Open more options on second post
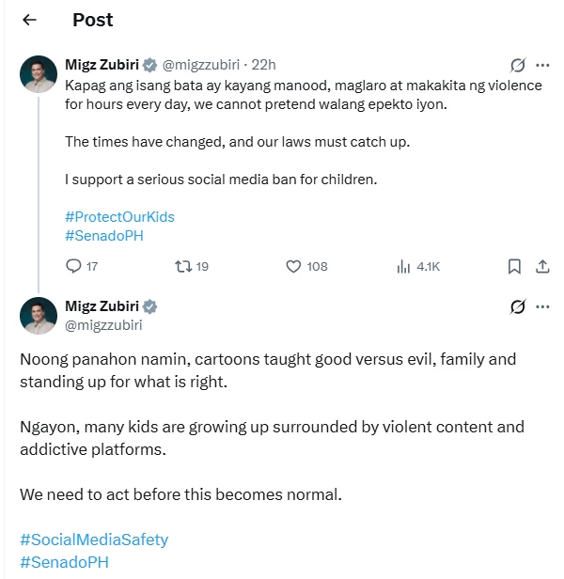 tap(542, 306)
